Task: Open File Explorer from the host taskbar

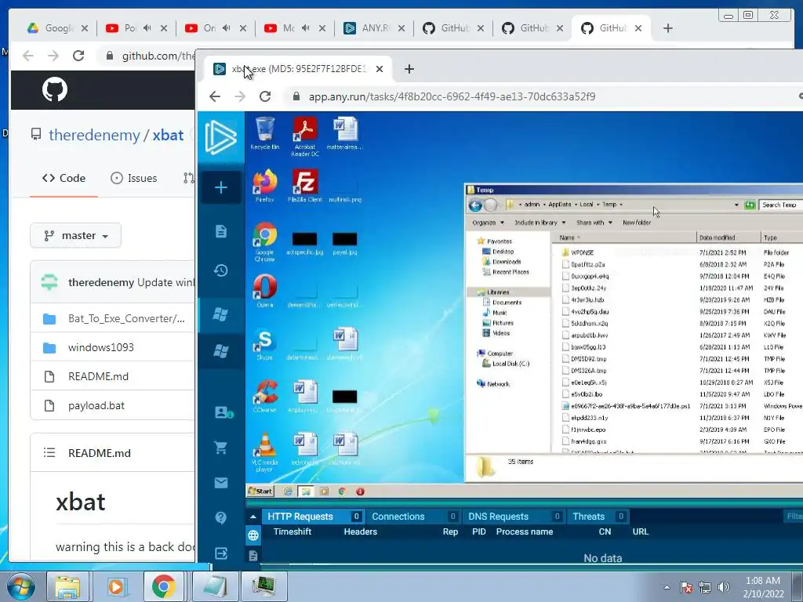Action: 67,586
